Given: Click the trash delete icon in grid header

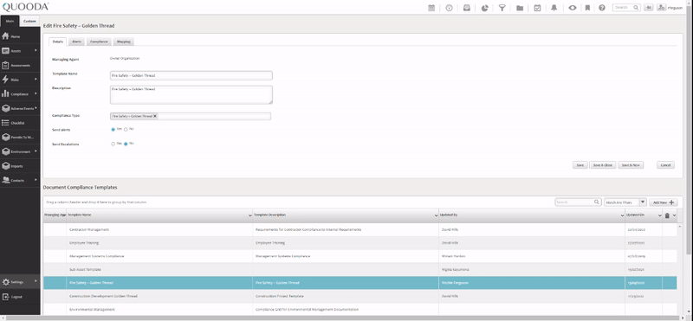Looking at the screenshot, I should pyautogui.click(x=667, y=215).
